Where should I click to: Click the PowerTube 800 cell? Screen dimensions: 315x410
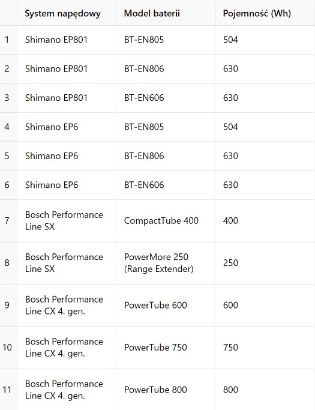tap(166, 390)
